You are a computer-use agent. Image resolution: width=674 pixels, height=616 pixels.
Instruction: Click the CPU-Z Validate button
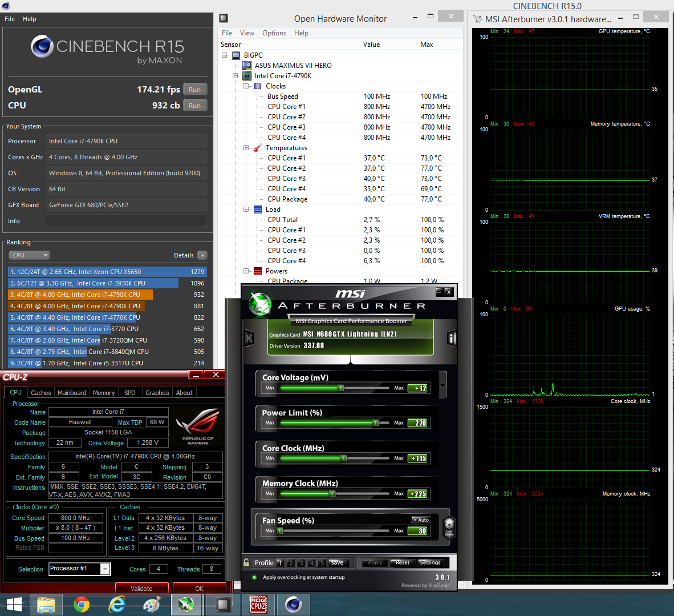coord(141,588)
